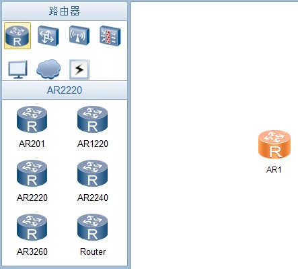This screenshot has height=269, width=298.
Task: Select the lightning bolt cable connection icon
Action: click(x=79, y=69)
